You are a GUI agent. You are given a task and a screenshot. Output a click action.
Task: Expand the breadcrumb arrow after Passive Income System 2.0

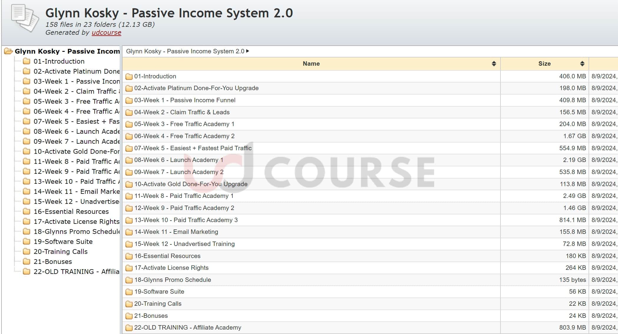click(248, 51)
